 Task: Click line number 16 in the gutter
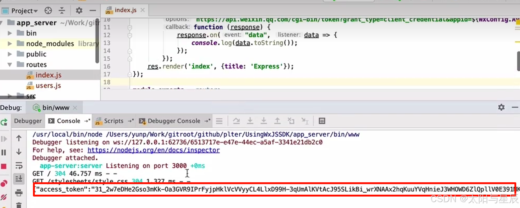pyautogui.click(x=107, y=66)
